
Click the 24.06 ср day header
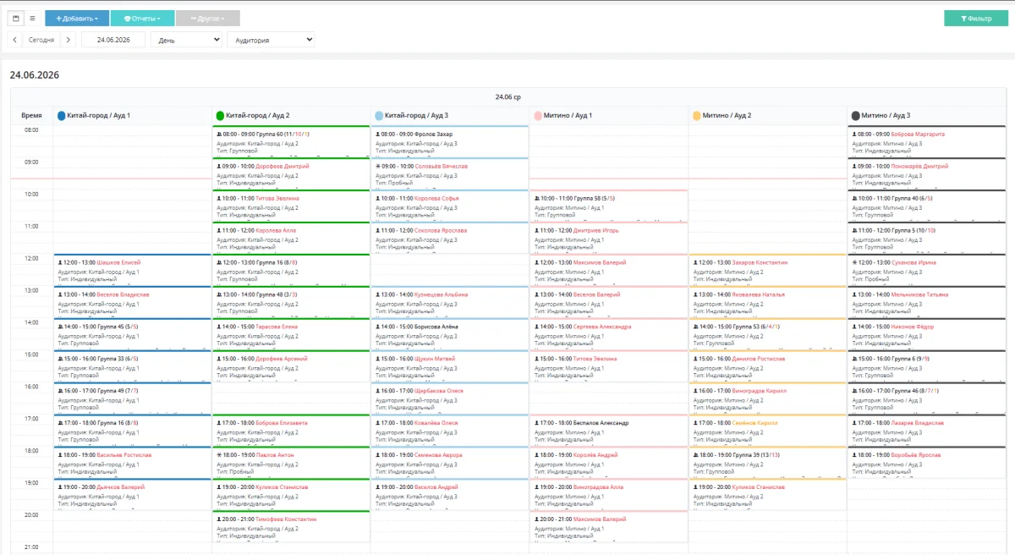point(507,97)
